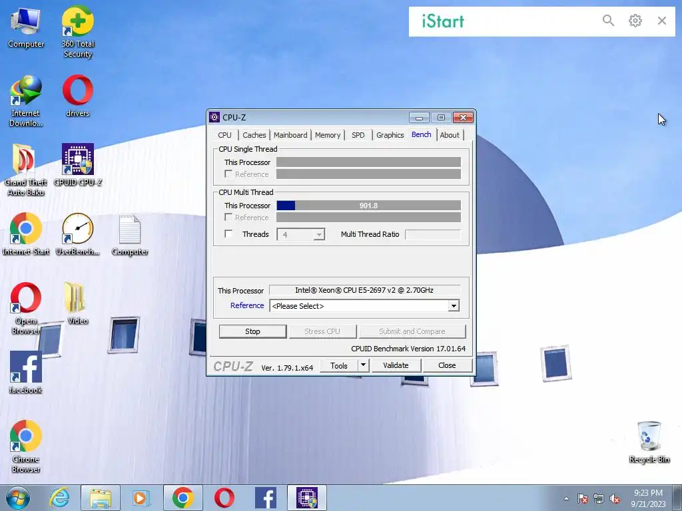
Task: Expand the Tools dropdown arrow
Action: click(364, 366)
